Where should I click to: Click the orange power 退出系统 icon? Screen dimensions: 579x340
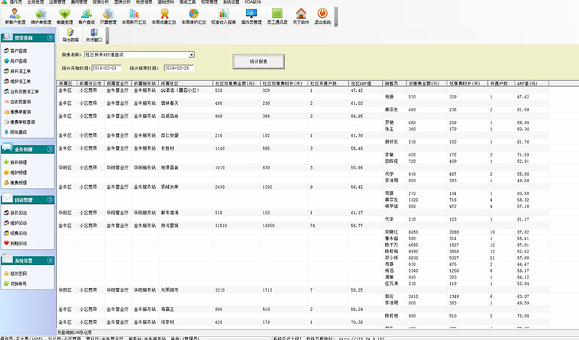322,16
